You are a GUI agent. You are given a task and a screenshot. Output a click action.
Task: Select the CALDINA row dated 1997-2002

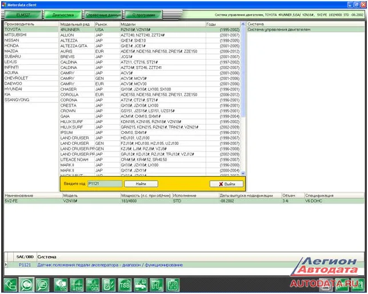150,62
